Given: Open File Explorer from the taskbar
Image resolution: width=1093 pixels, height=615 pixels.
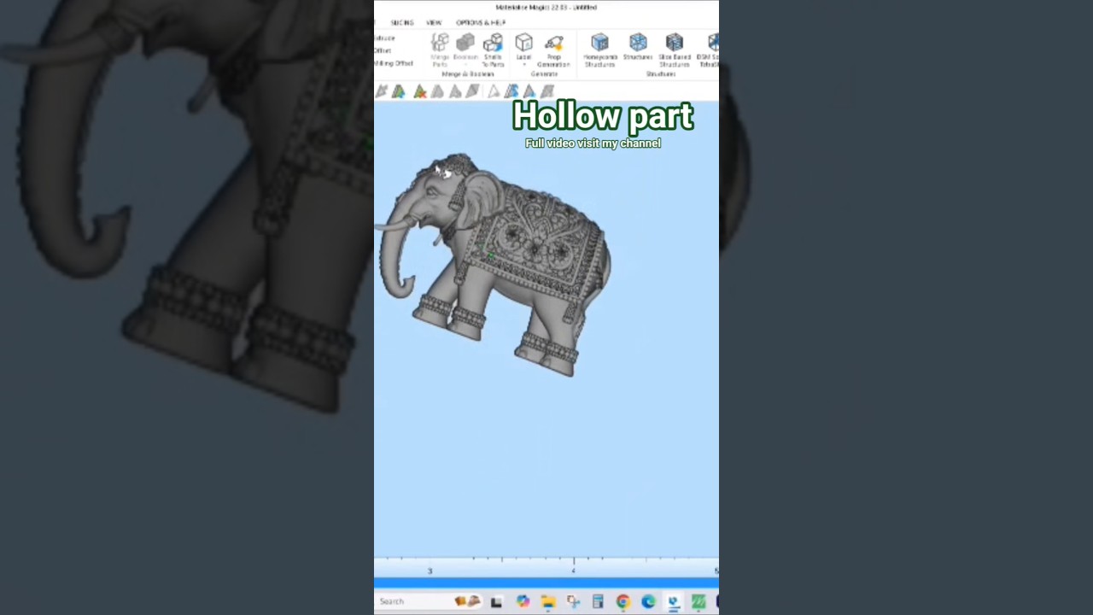Looking at the screenshot, I should pos(548,602).
